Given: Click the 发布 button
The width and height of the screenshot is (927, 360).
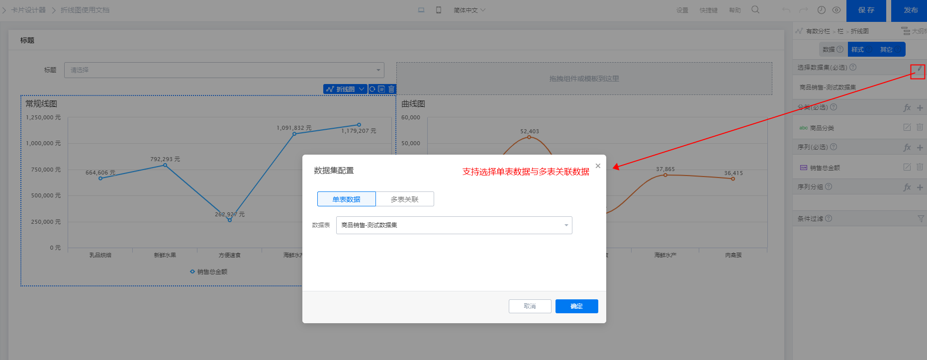Looking at the screenshot, I should [910, 10].
